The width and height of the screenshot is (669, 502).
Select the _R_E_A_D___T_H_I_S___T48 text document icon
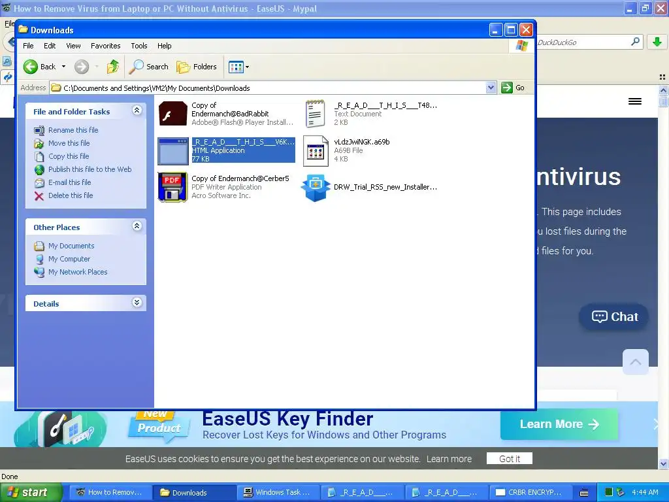(316, 114)
